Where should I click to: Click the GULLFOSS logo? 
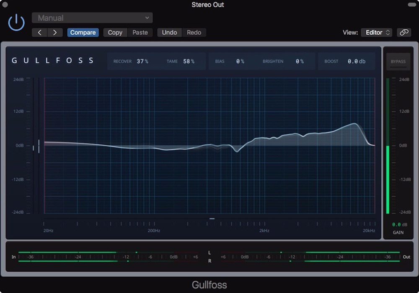[x=53, y=61]
